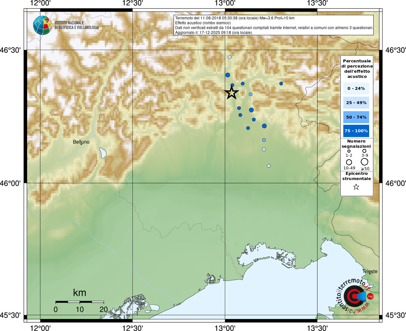
Task: Click the INGV globe logo
Action: pos(43,25)
